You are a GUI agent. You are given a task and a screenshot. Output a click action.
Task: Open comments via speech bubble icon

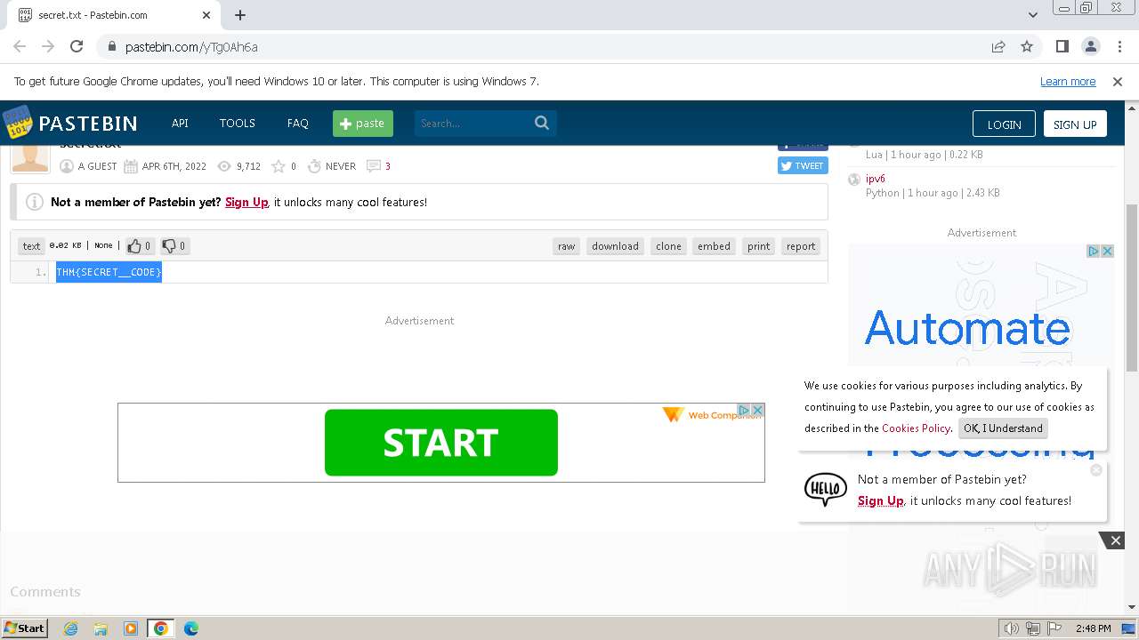[374, 166]
